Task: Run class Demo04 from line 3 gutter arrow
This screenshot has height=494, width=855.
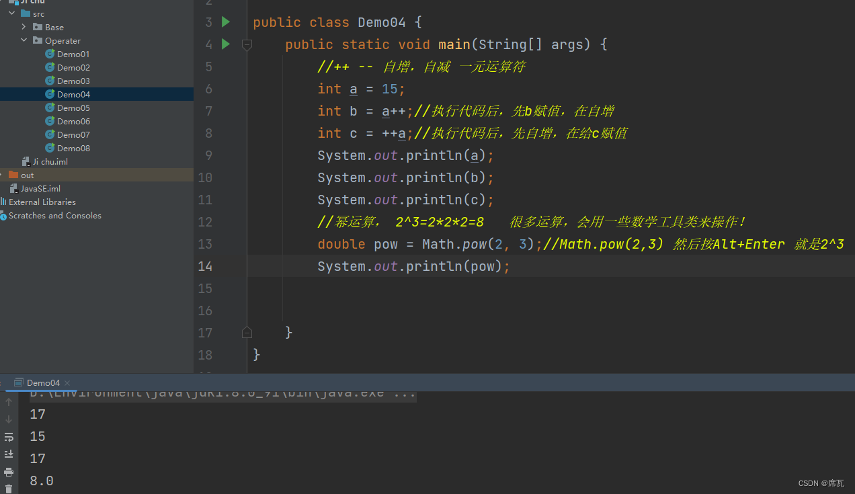Action: [x=226, y=22]
